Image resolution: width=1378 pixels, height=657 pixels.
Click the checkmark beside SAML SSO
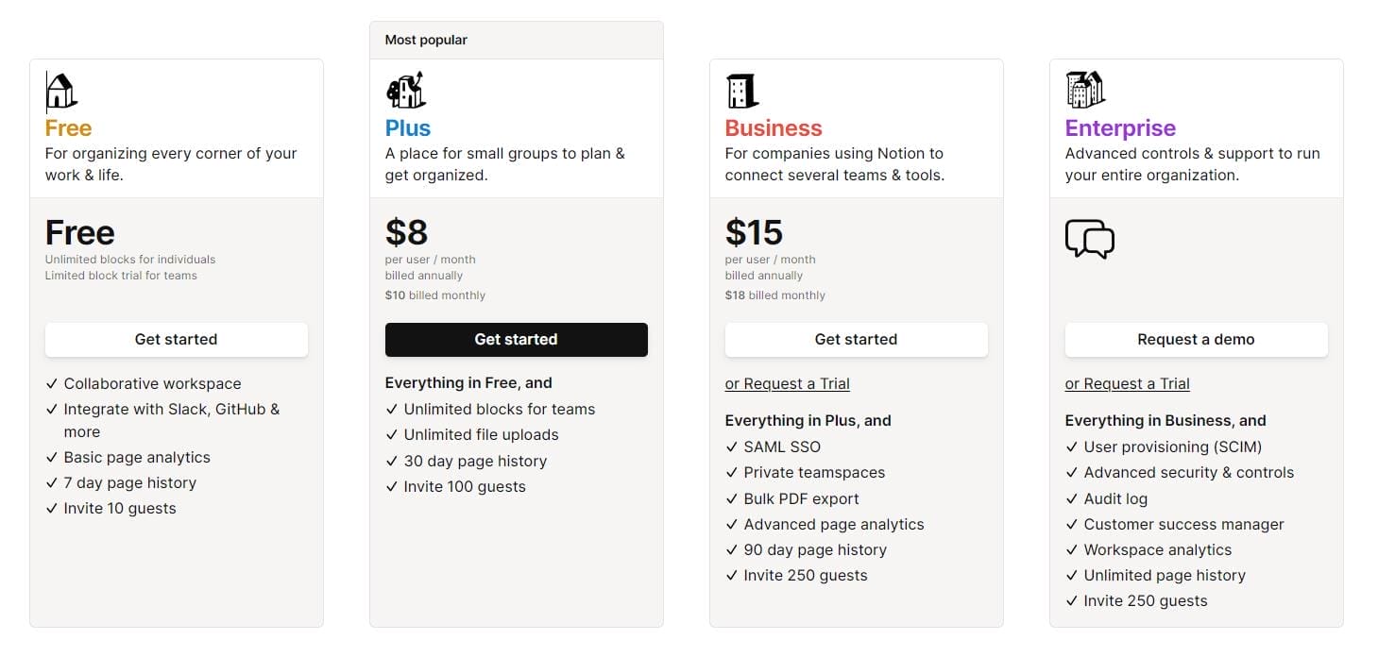[730, 446]
